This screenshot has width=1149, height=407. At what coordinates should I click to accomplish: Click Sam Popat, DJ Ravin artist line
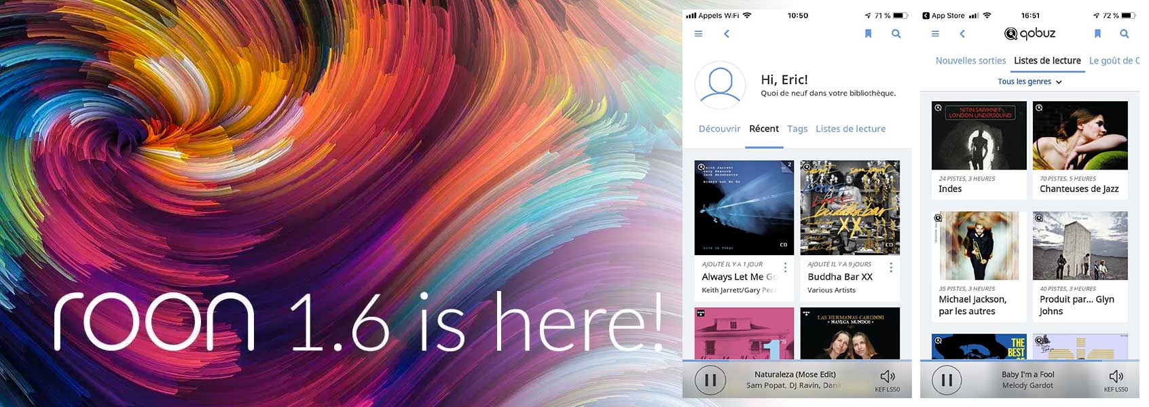coord(793,385)
